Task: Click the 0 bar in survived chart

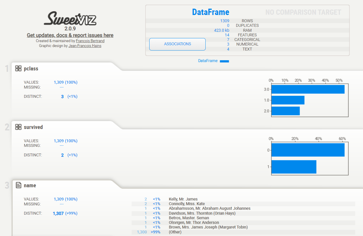Action: 308,150
